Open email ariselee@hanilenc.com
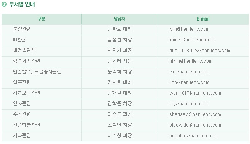 coord(194,136)
